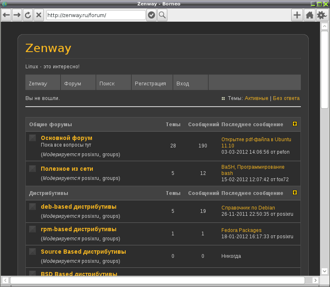
Task: Click the horizontal scrollbar left arrow
Action: pyautogui.click(x=5, y=280)
